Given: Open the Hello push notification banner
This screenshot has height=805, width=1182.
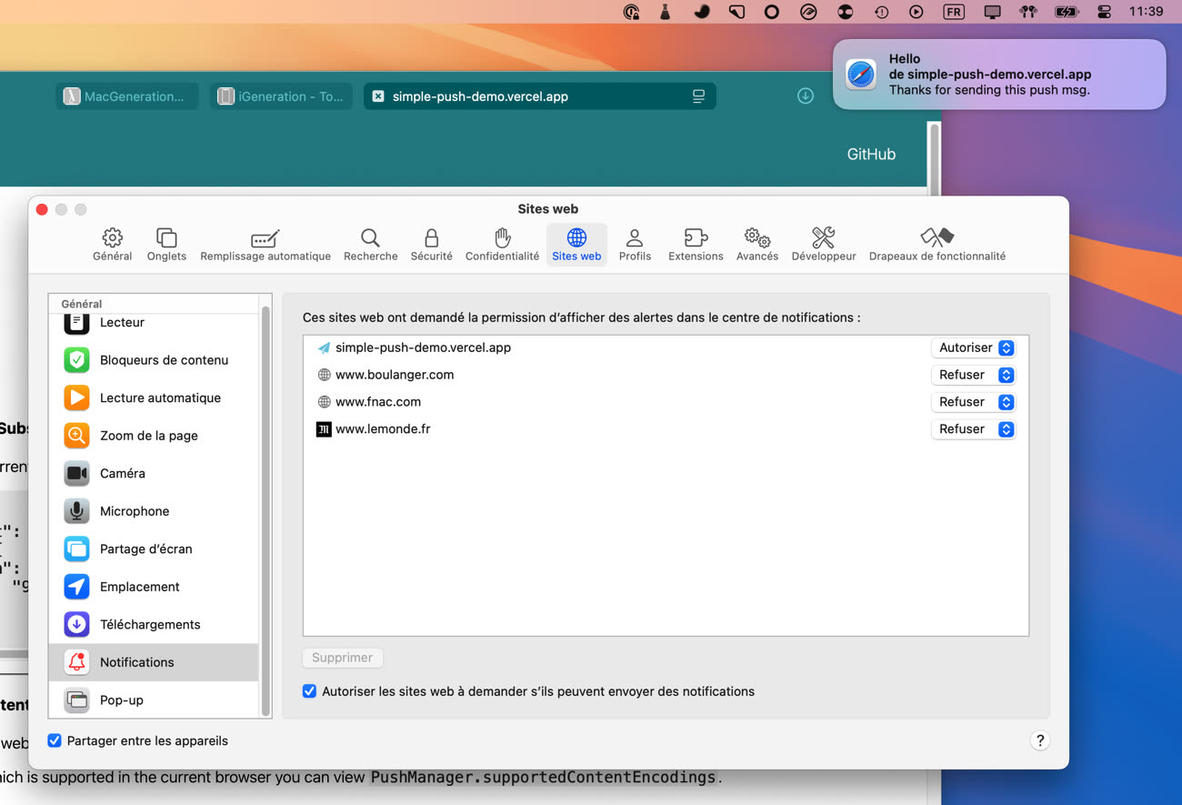Looking at the screenshot, I should pos(999,75).
